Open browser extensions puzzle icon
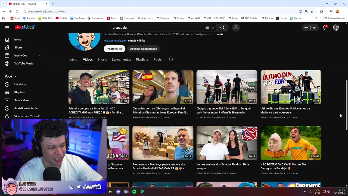Viewport: 348px width, 196px height. pos(321,11)
